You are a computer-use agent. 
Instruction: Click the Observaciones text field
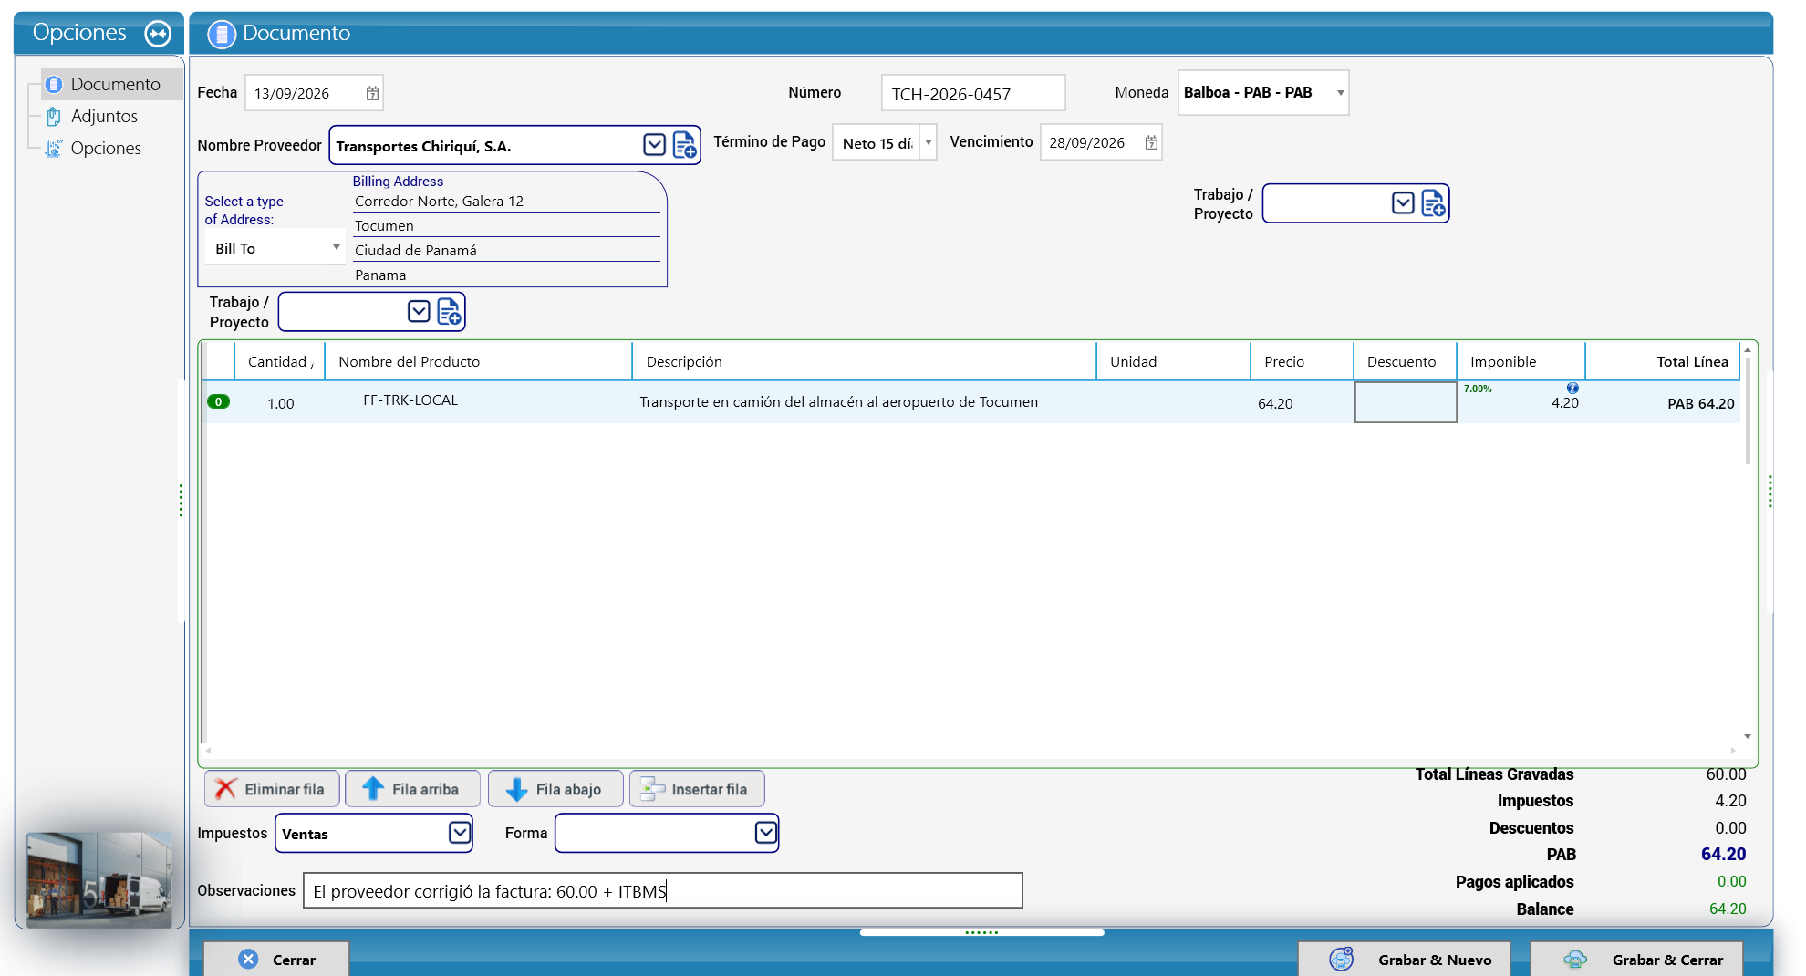pyautogui.click(x=663, y=890)
